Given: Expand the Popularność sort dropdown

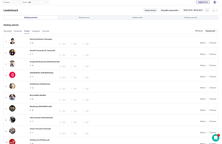Looking at the screenshot, I should click(x=211, y=31).
